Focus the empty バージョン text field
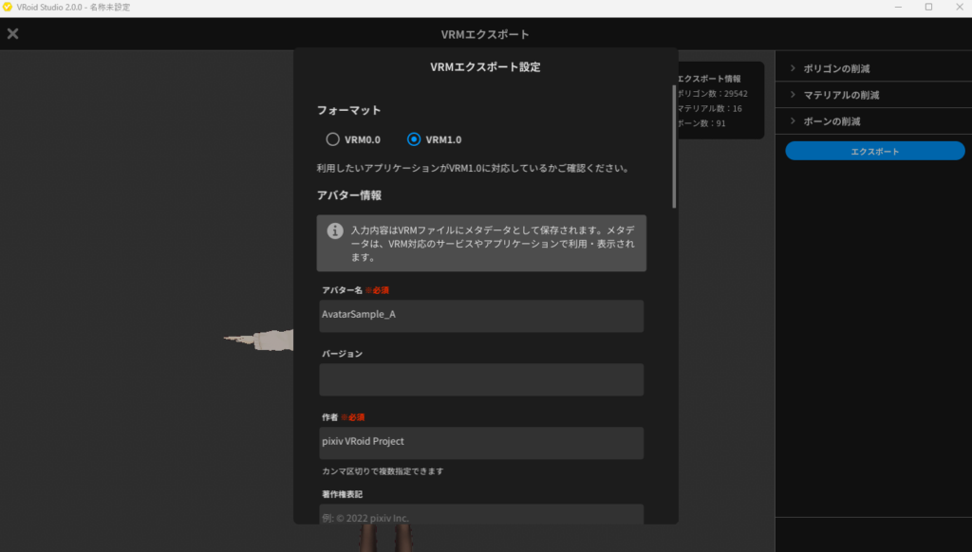Image resolution: width=972 pixels, height=552 pixels. tap(481, 379)
